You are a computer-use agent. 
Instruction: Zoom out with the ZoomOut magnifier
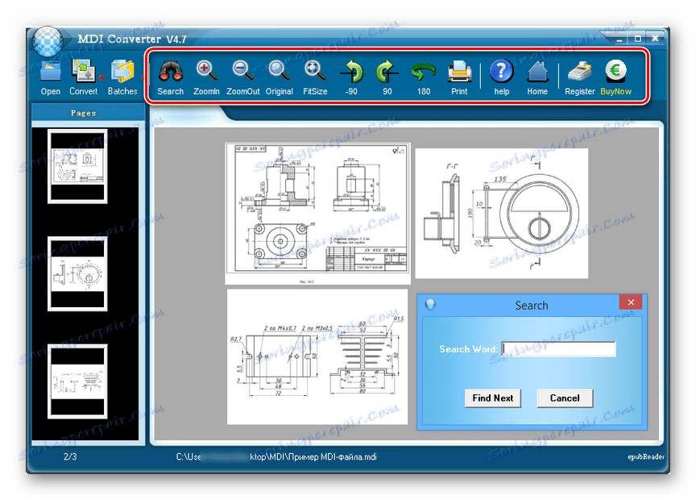242,77
